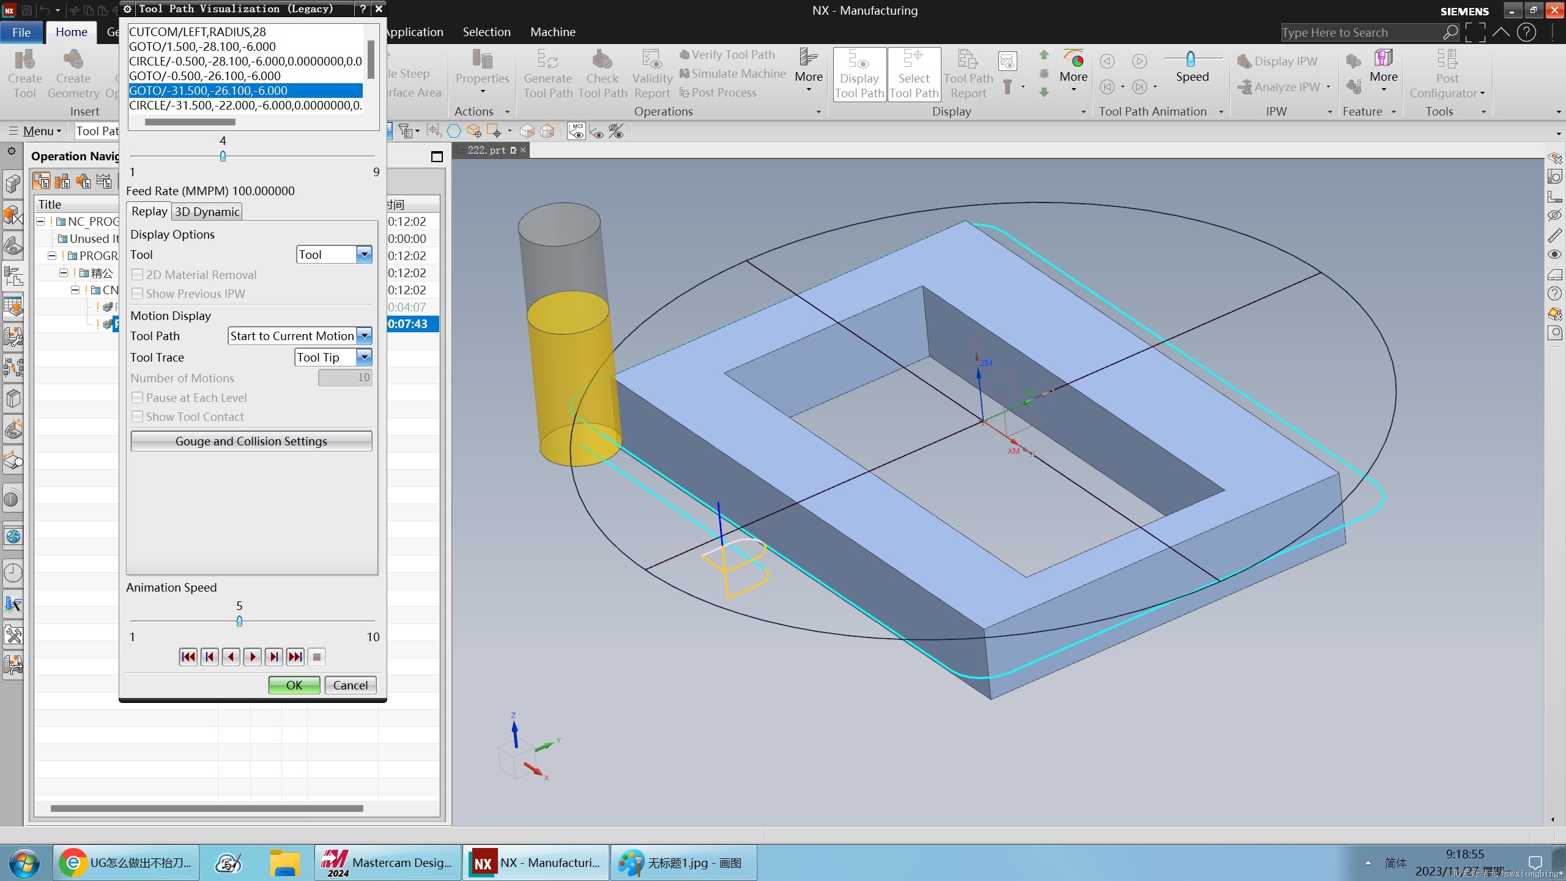Screen dimensions: 1566x881
Task: Click the search magnifier icon
Action: pos(1450,32)
